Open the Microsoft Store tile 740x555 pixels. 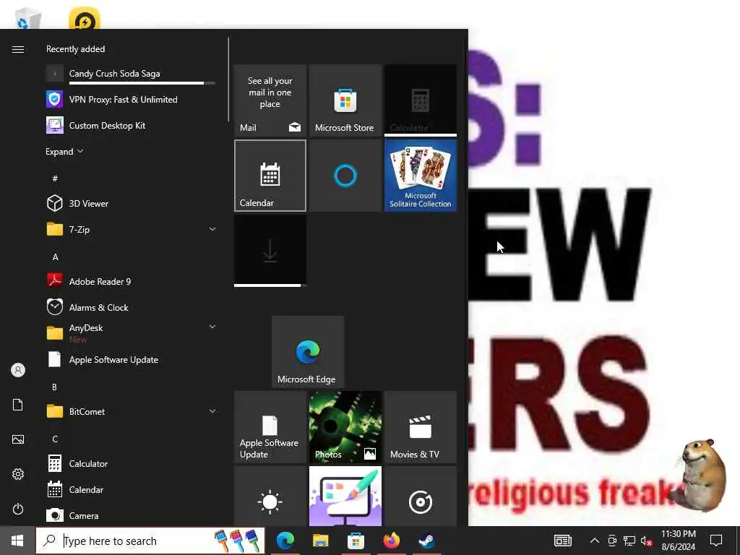tap(345, 100)
